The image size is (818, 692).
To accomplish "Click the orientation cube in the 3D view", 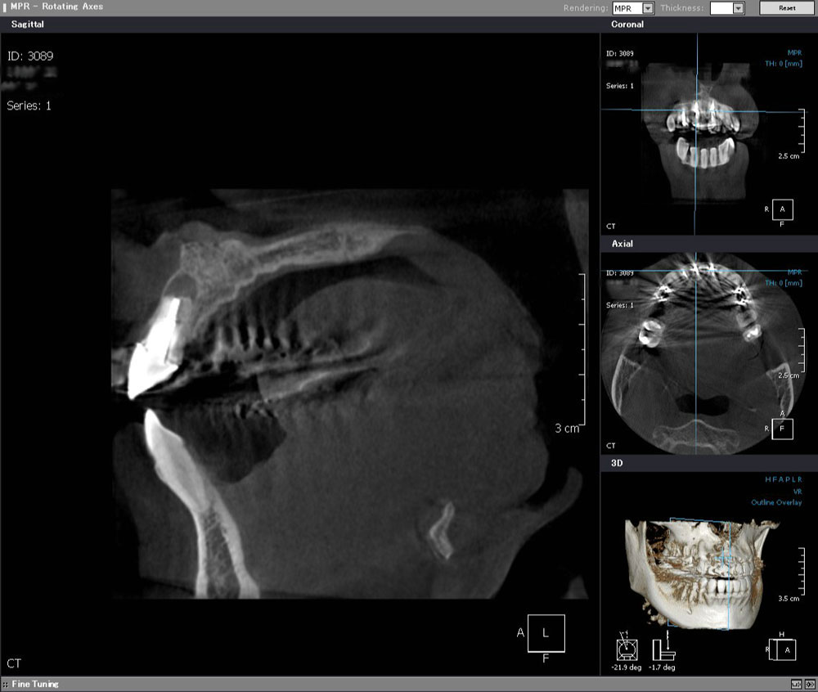I will (x=784, y=649).
